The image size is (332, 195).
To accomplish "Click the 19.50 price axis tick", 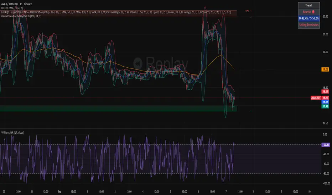I will pyautogui.click(x=325, y=52).
